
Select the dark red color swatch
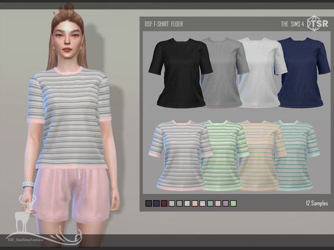[164, 203]
